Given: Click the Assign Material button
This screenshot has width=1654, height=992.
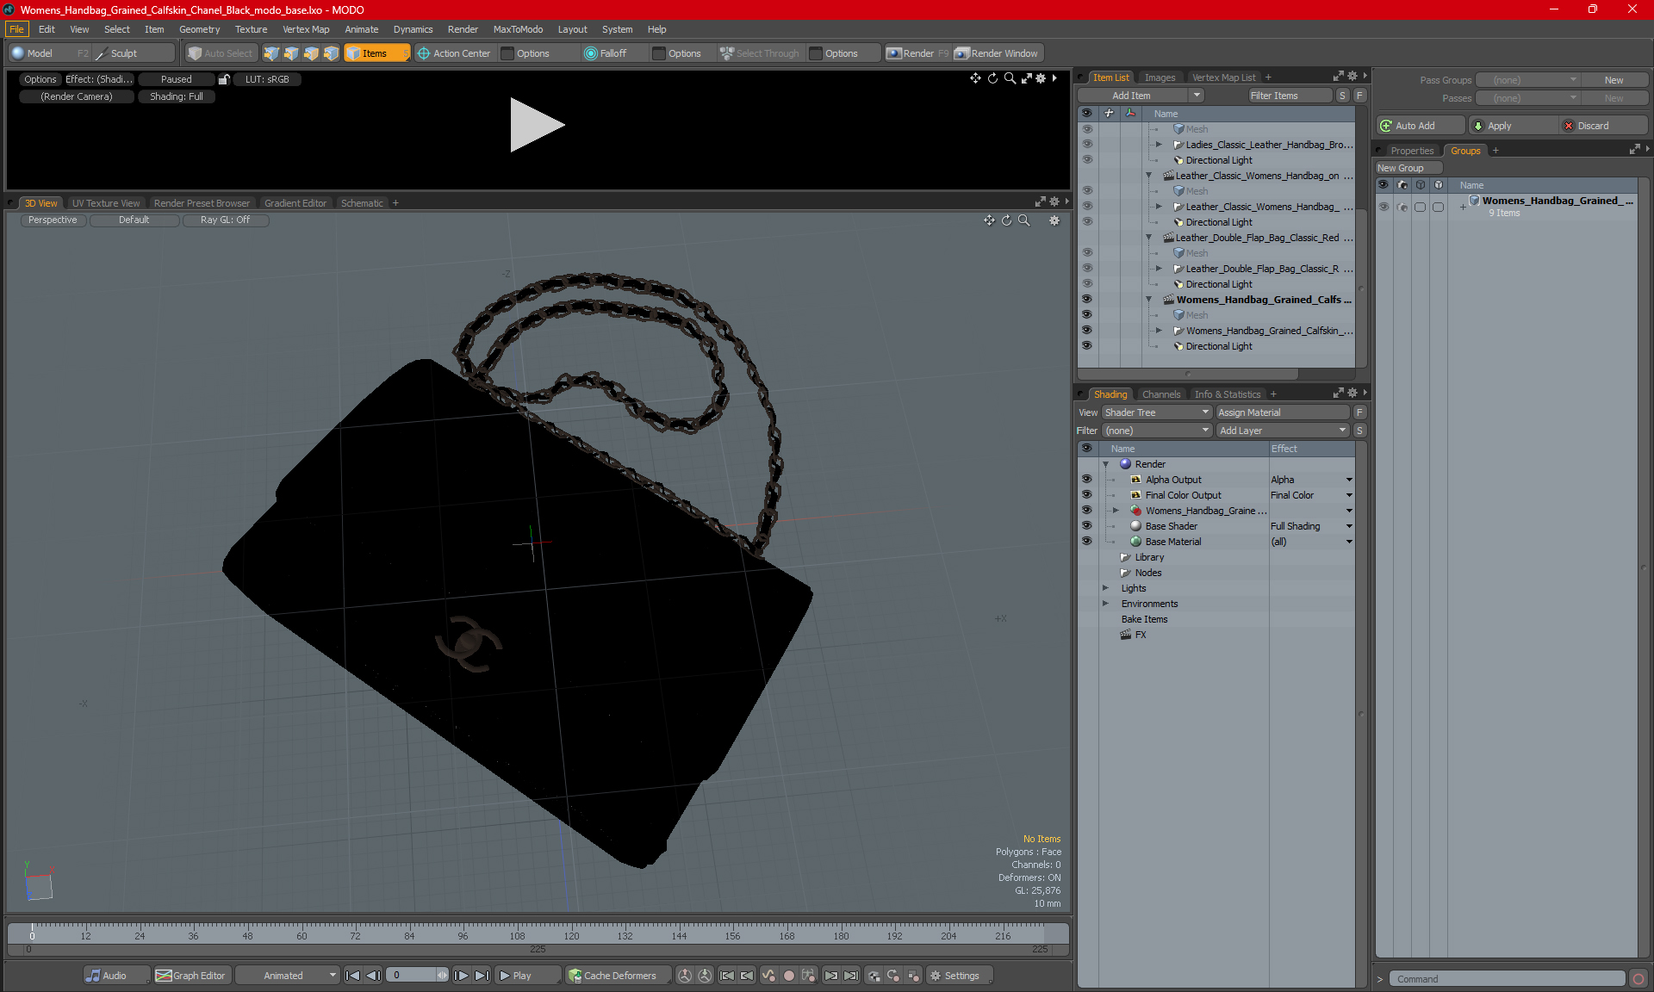Looking at the screenshot, I should 1283,412.
